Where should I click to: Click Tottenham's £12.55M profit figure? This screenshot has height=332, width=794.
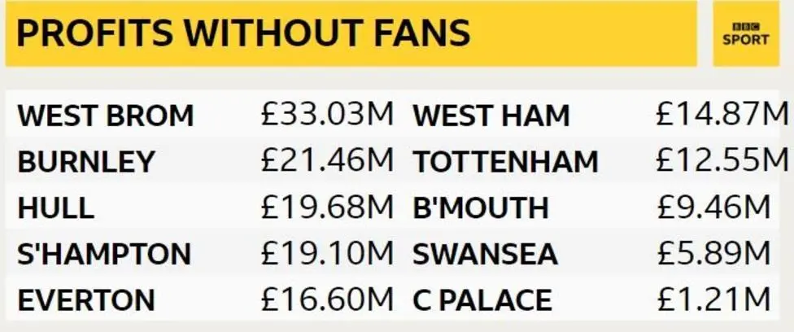point(722,161)
